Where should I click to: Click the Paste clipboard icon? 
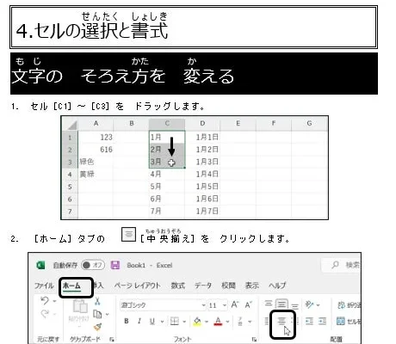click(80, 307)
